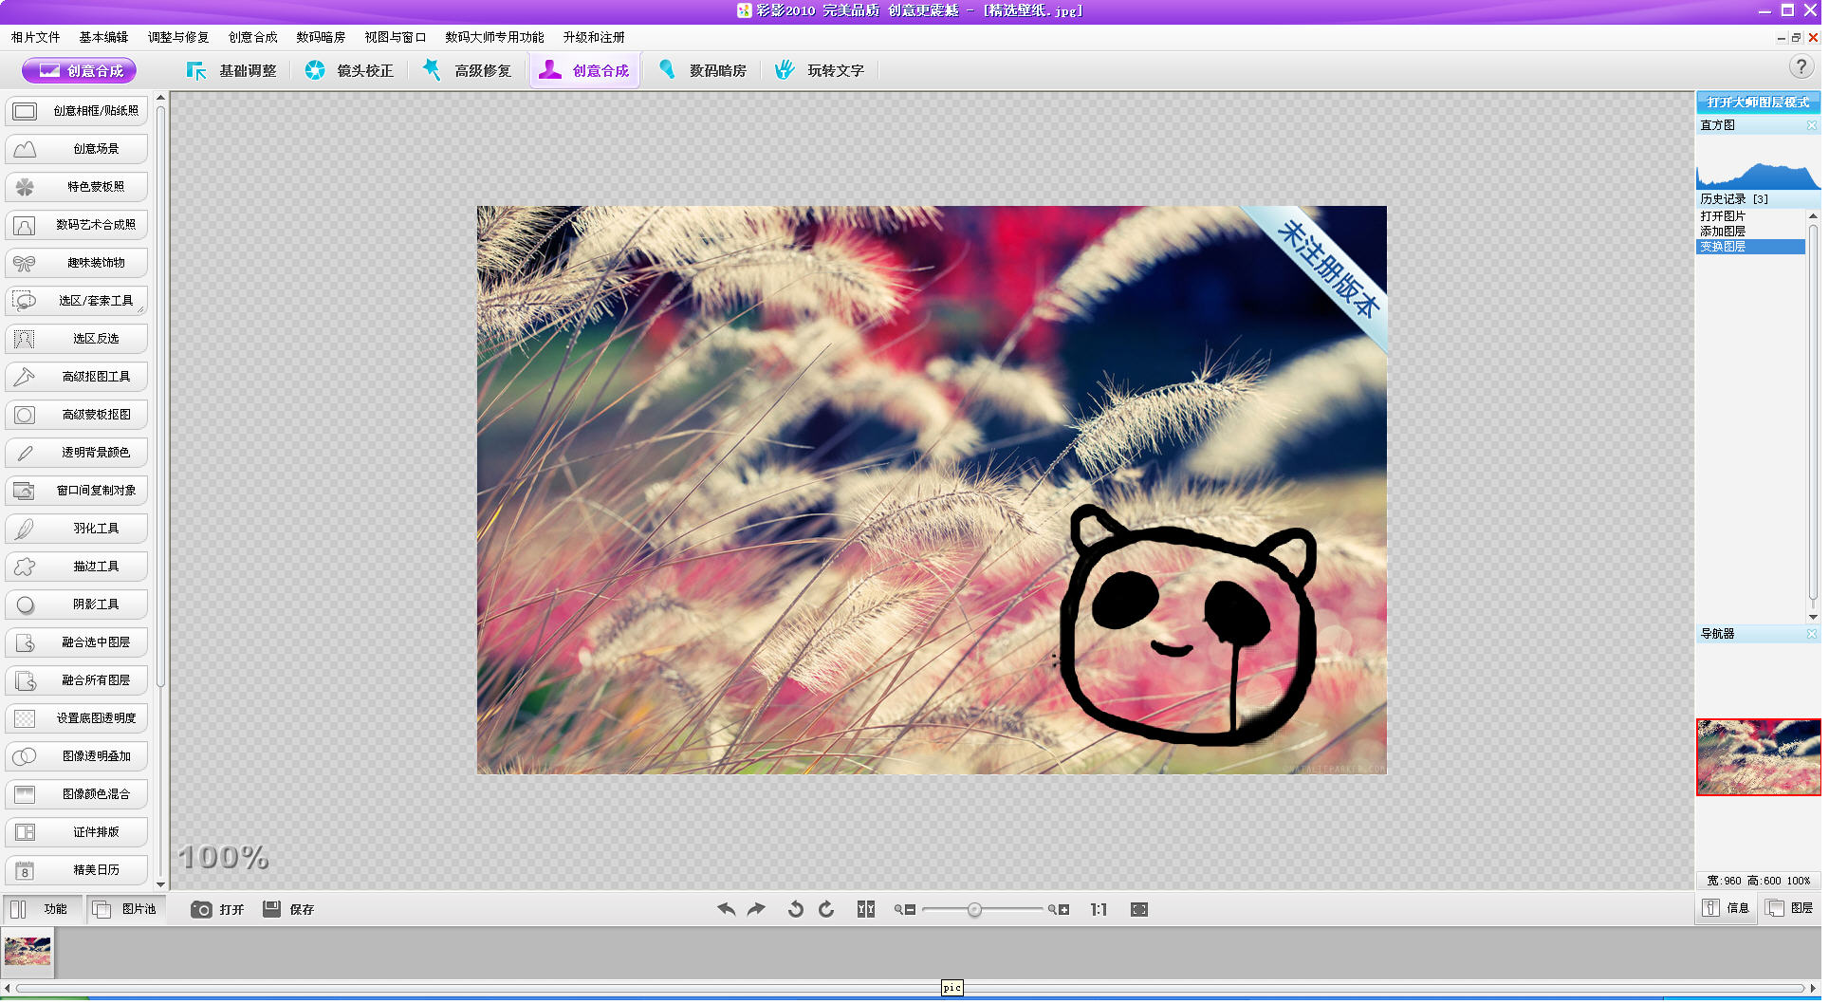The width and height of the screenshot is (1829, 1004).
Task: Click the zoom out magnifier icon
Action: point(904,909)
